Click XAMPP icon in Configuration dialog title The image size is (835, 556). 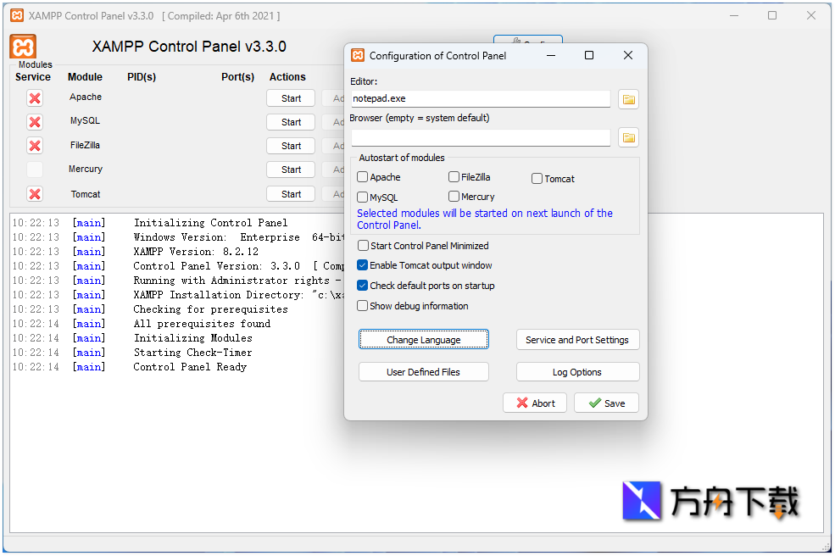(358, 55)
